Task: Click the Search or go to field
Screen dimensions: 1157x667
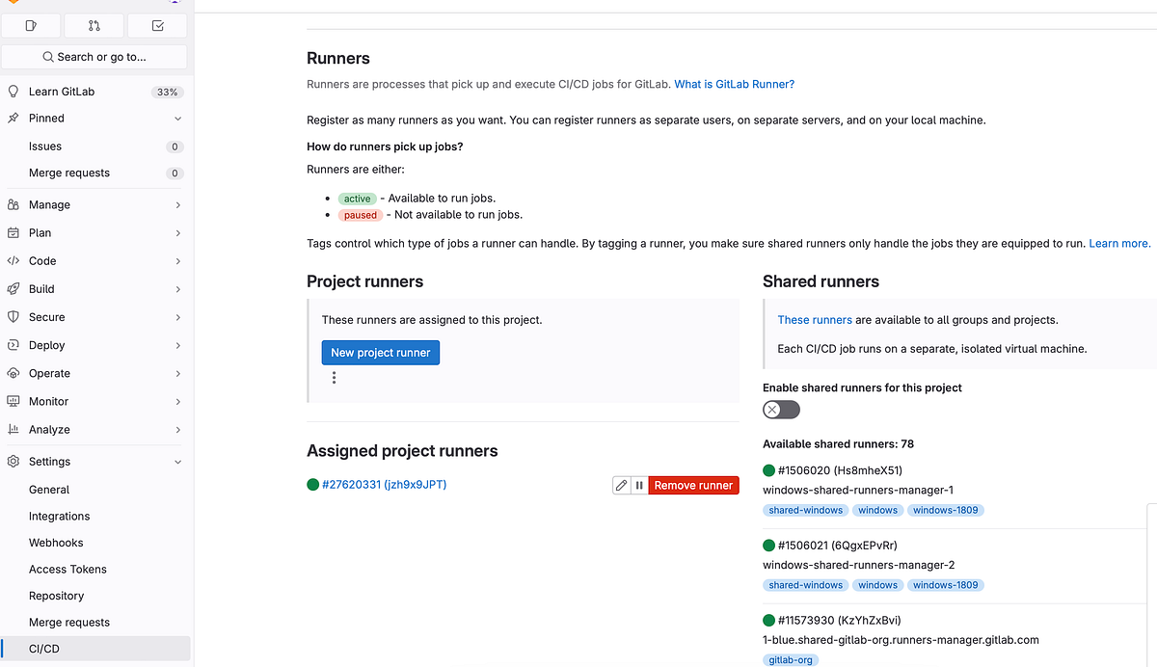Action: tap(94, 57)
